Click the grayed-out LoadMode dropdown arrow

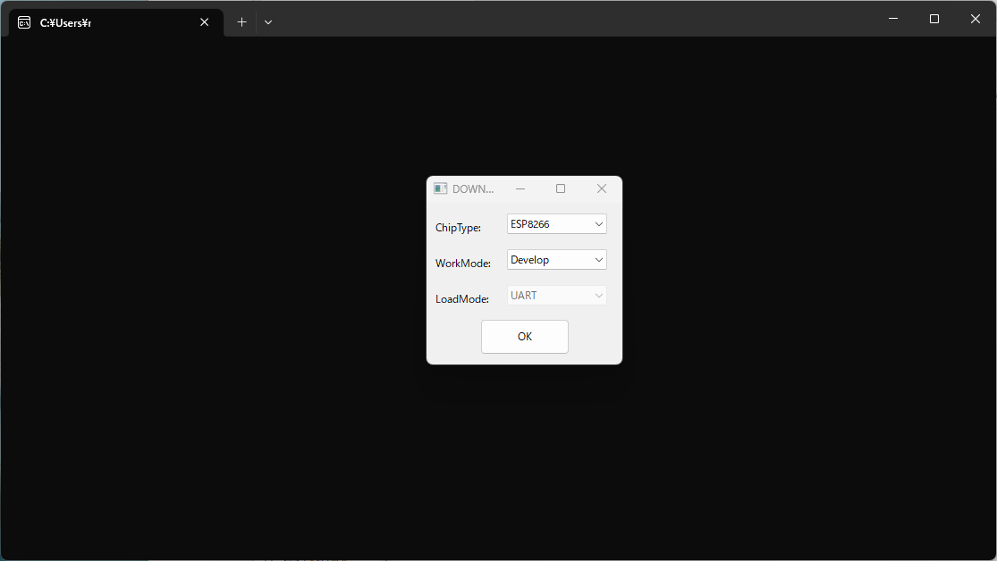598,295
